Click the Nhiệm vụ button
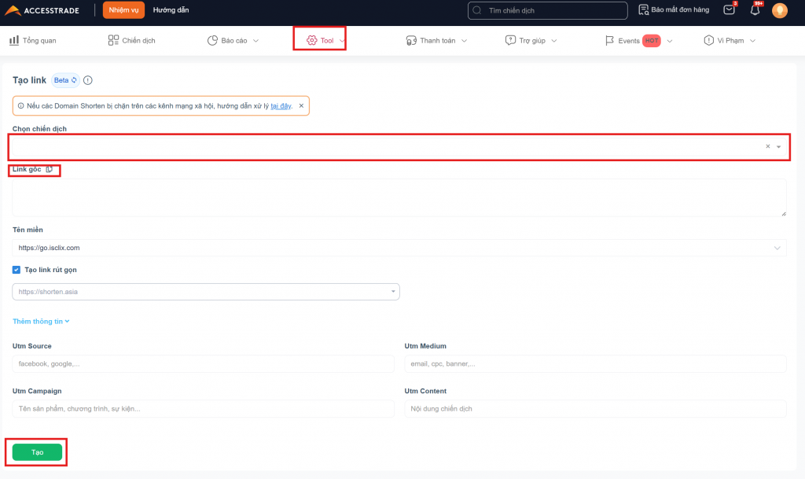Viewport: 805px width, 479px height. [123, 10]
